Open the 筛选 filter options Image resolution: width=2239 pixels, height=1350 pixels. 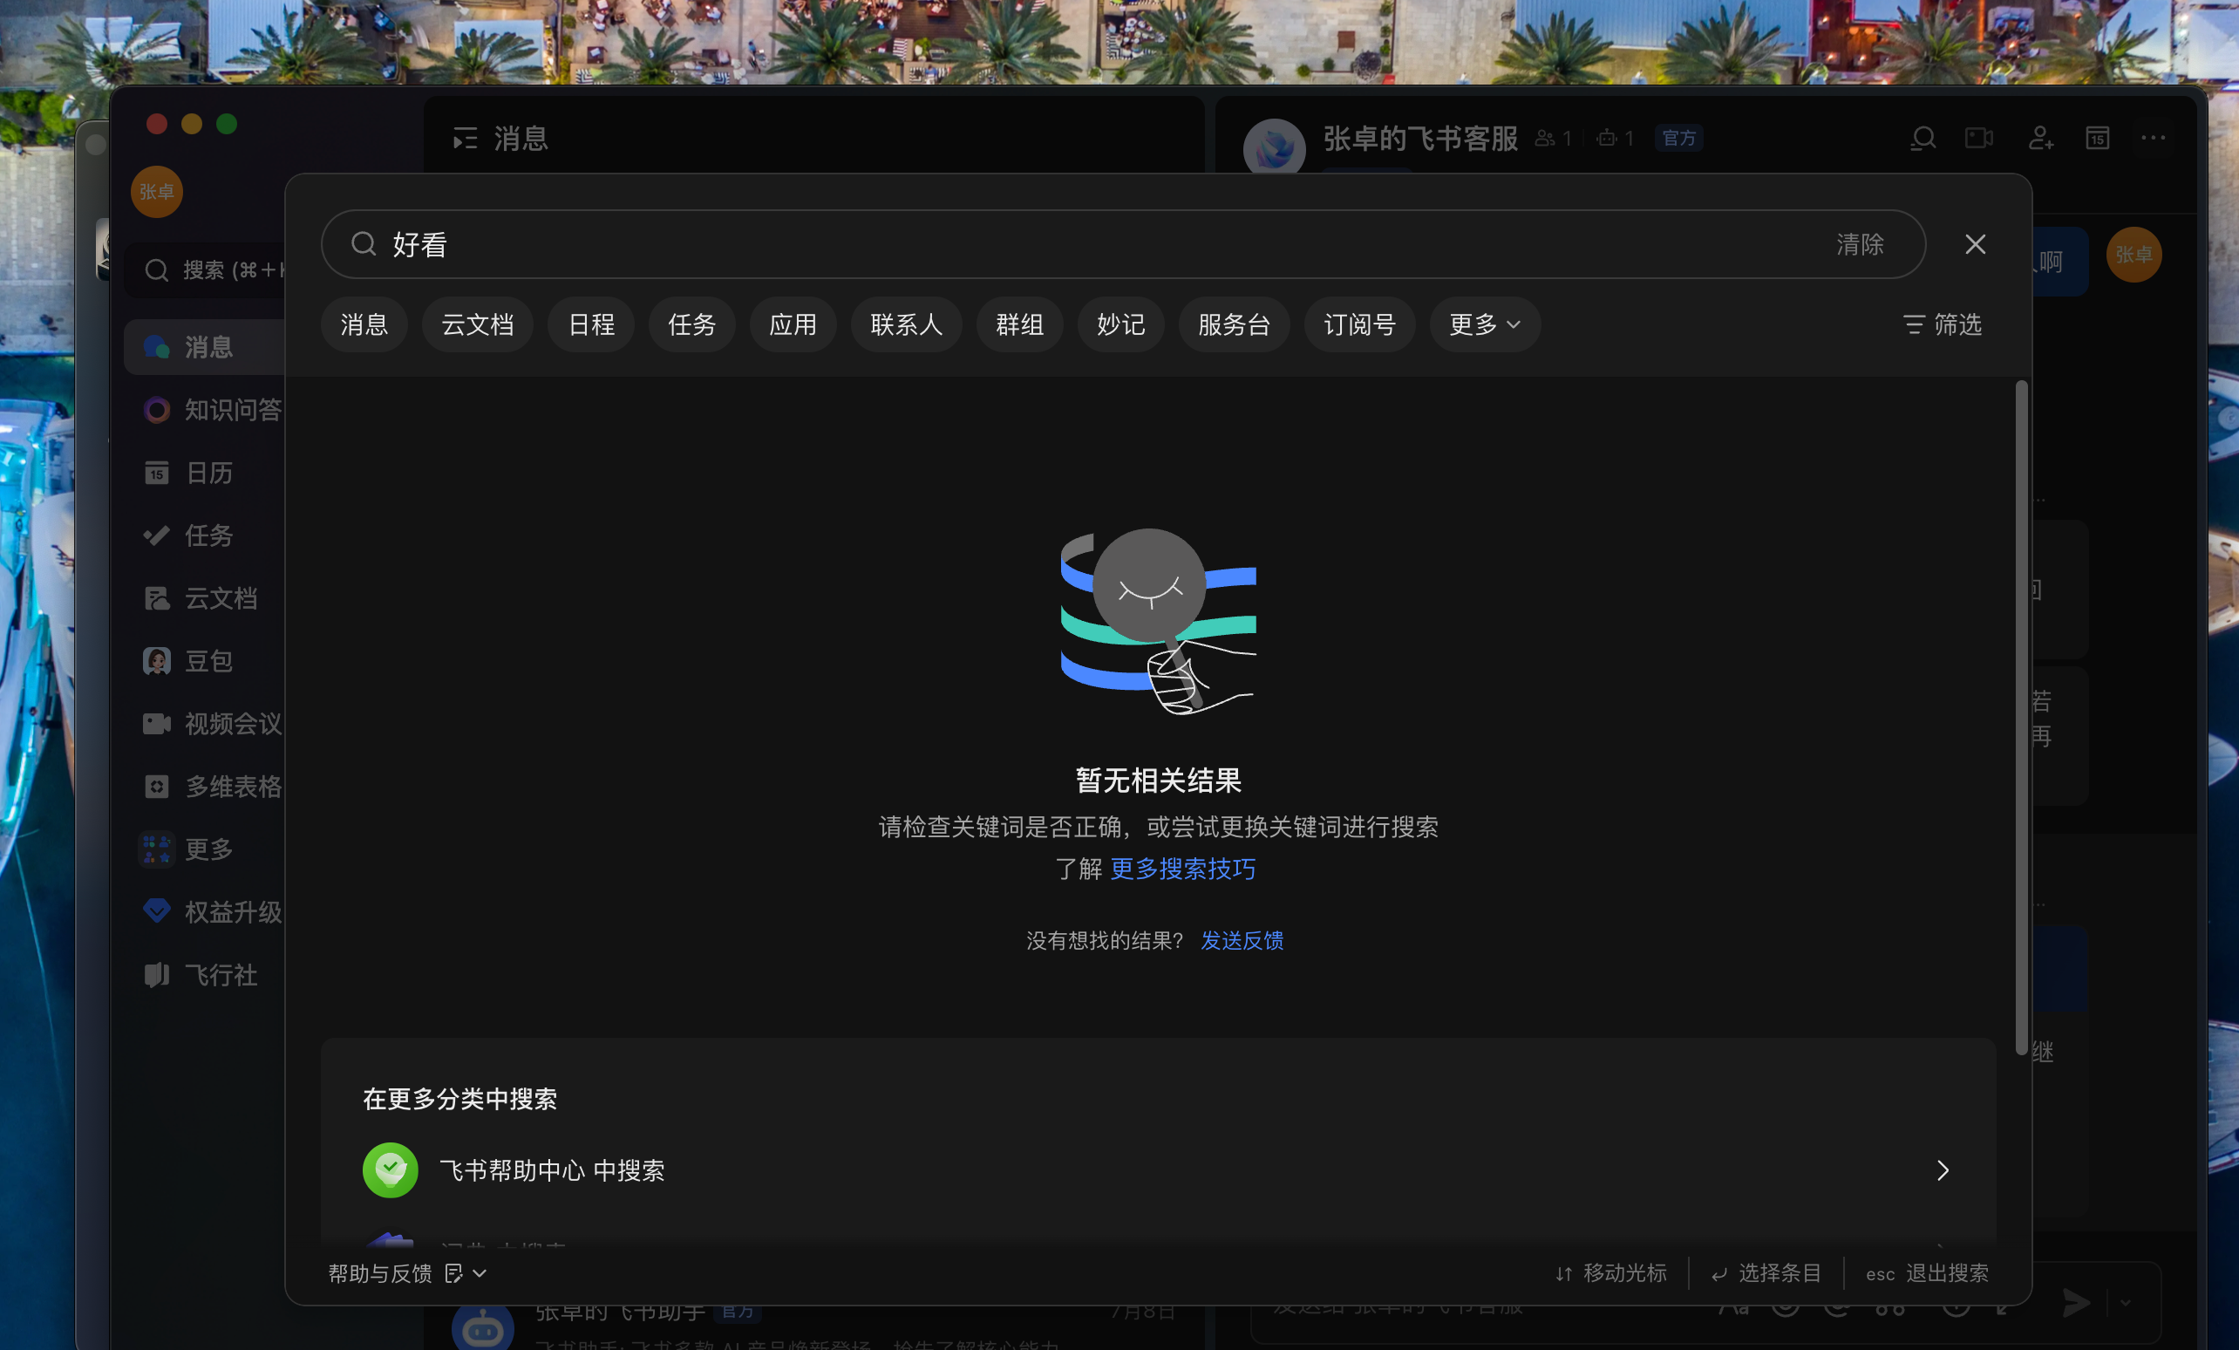(1943, 324)
